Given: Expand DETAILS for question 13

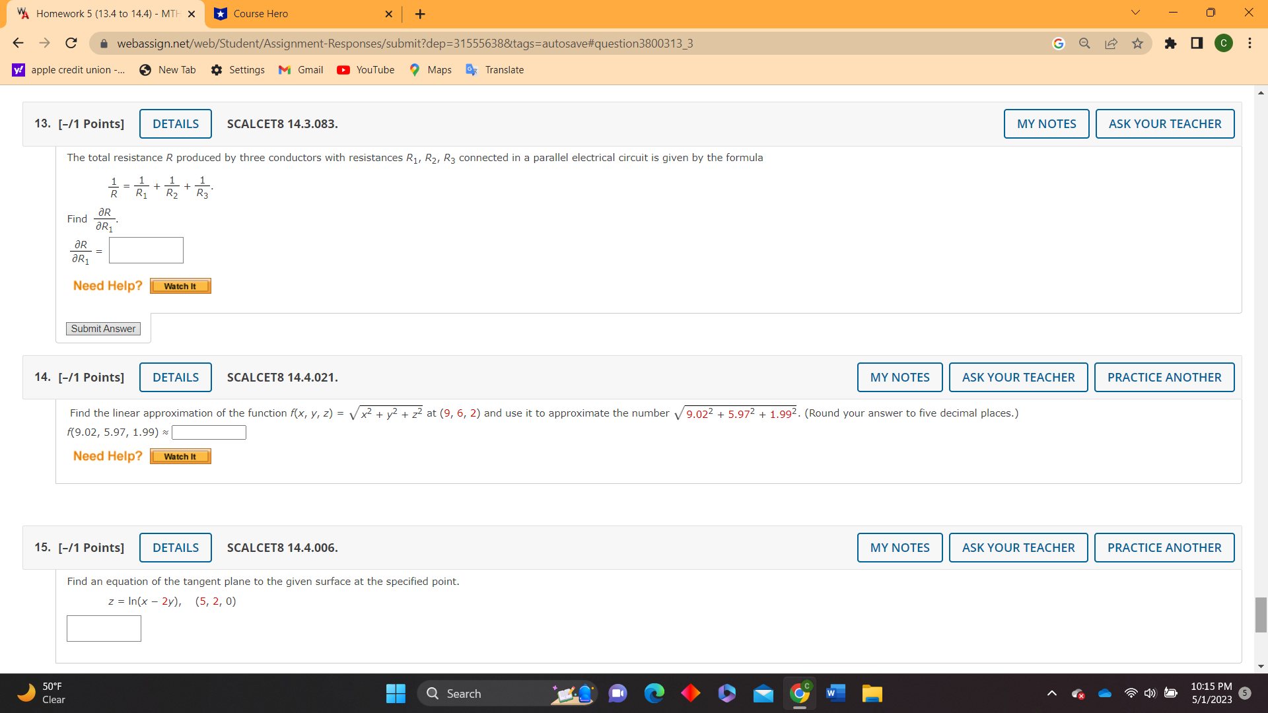Looking at the screenshot, I should [x=175, y=124].
